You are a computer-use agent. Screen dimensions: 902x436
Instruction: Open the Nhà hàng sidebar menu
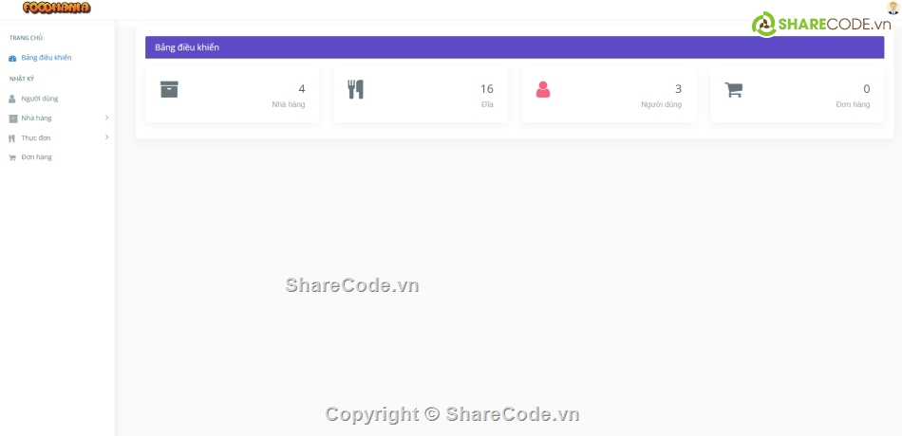(x=37, y=118)
